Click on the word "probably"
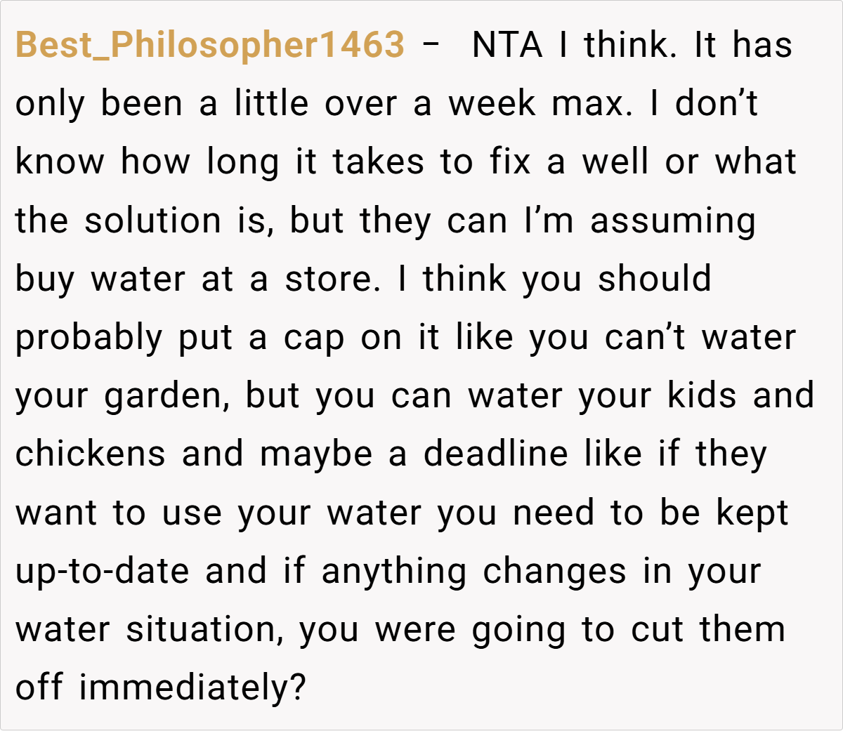 tap(89, 338)
